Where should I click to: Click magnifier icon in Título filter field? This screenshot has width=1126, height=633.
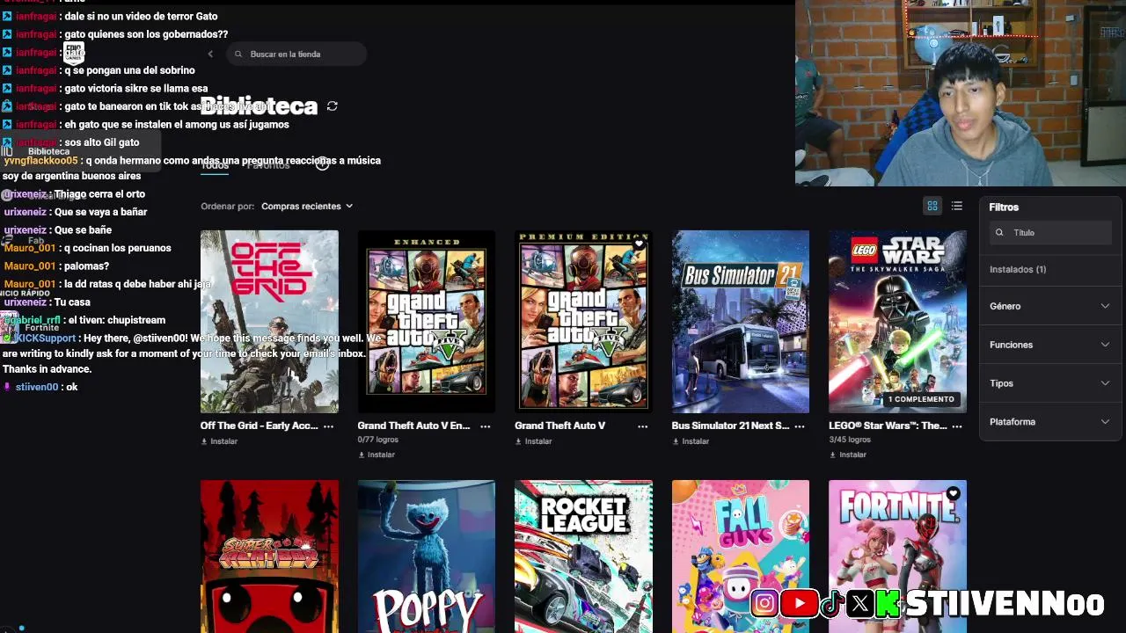pyautogui.click(x=999, y=233)
